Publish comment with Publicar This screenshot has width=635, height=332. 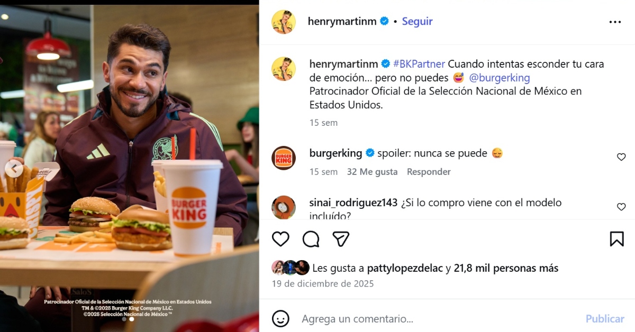coord(605,319)
